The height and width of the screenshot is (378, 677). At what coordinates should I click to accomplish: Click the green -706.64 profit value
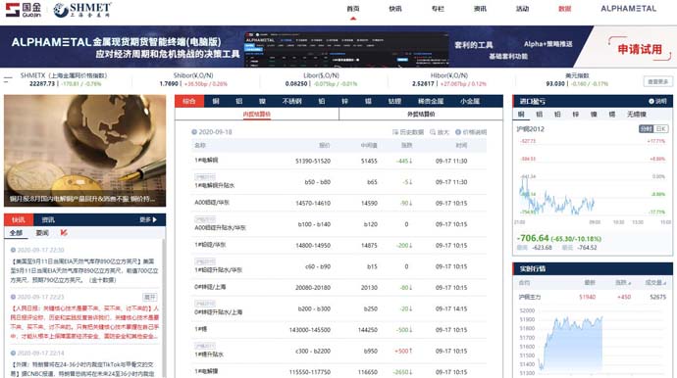pyautogui.click(x=533, y=238)
